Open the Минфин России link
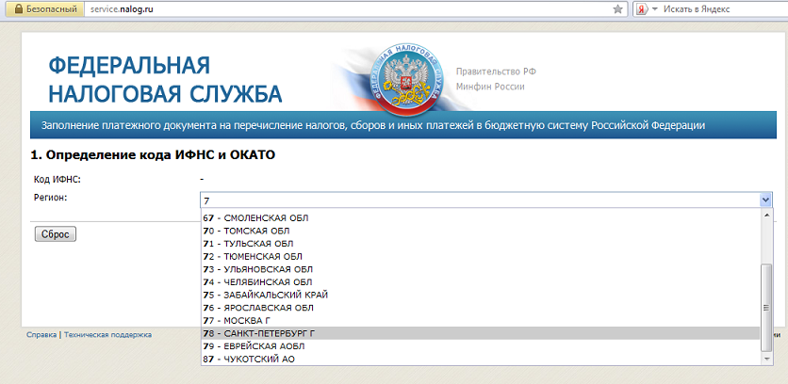 pos(490,87)
